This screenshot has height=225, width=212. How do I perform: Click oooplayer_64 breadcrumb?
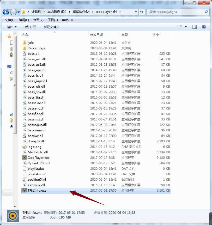click(106, 12)
